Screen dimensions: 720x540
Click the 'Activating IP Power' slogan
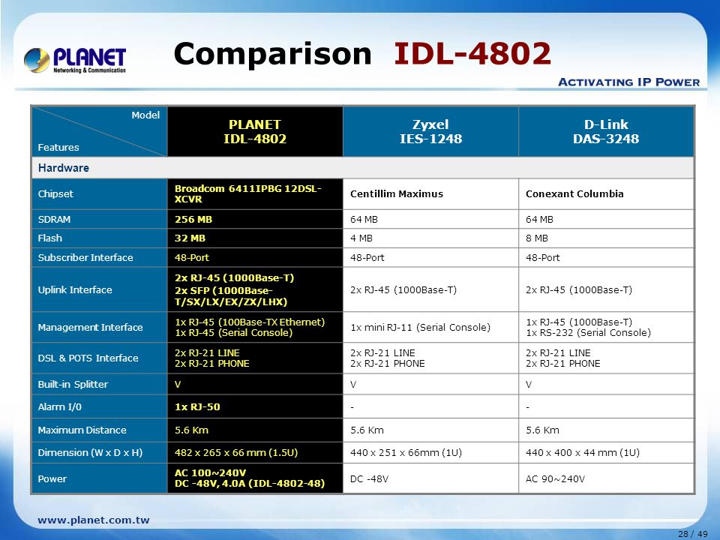tap(628, 82)
